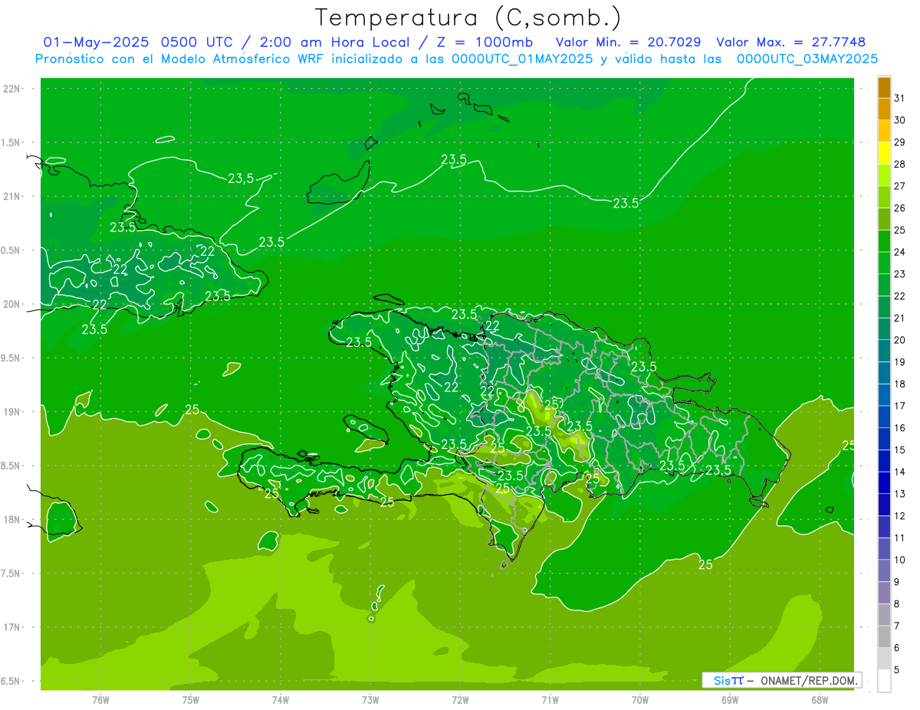920x710 pixels.
Task: Click the legend swatch between 25 and 26
Action: coord(884,219)
